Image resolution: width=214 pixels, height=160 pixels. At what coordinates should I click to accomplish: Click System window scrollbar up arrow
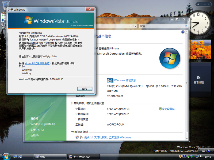pyautogui.click(x=187, y=31)
